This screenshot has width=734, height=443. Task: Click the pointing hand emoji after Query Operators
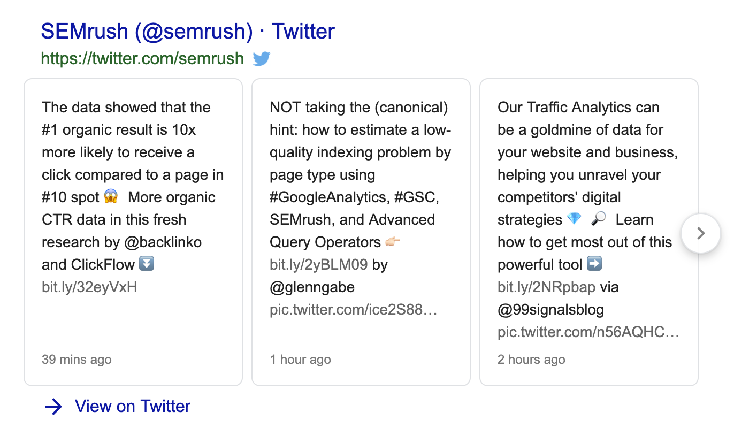393,242
